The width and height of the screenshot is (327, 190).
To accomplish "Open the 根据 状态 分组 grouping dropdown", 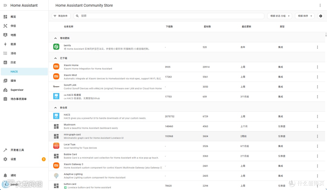I will pyautogui.click(x=280, y=16).
